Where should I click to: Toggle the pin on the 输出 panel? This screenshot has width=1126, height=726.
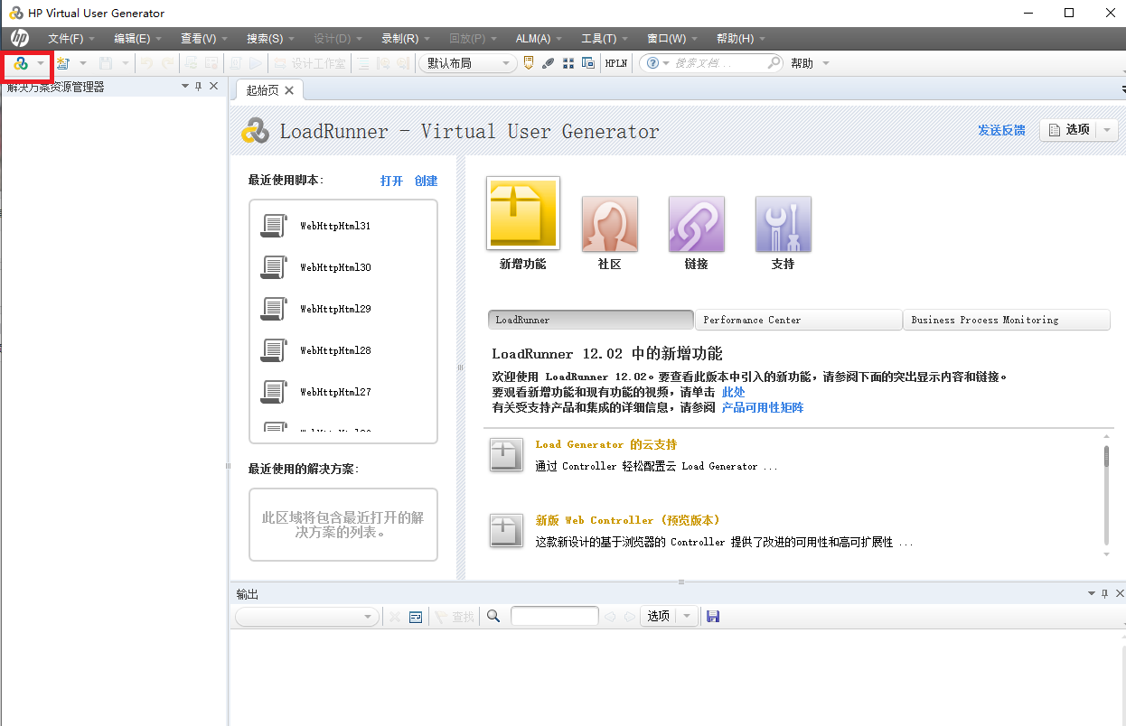pos(1104,593)
